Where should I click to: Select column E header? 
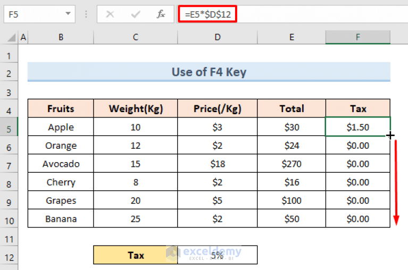pyautogui.click(x=292, y=37)
